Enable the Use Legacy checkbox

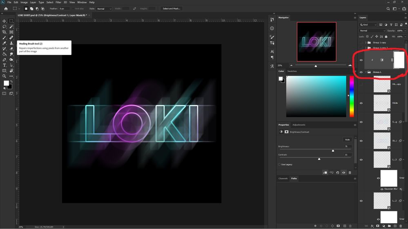coord(279,164)
